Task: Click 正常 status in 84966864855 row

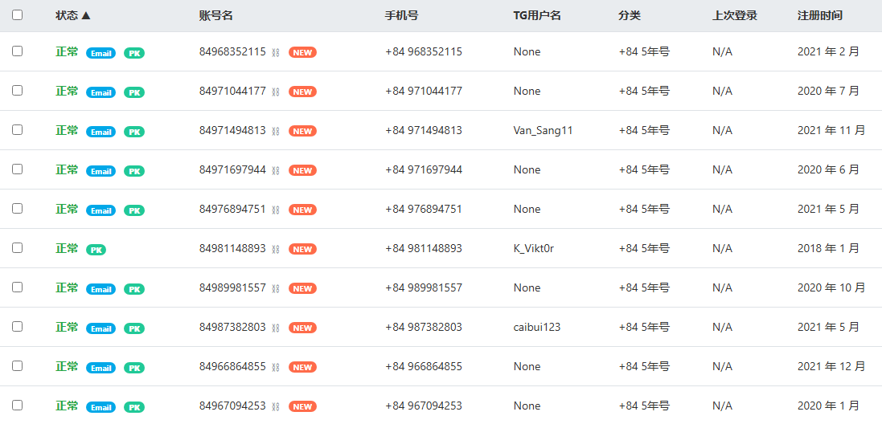Action: 67,366
